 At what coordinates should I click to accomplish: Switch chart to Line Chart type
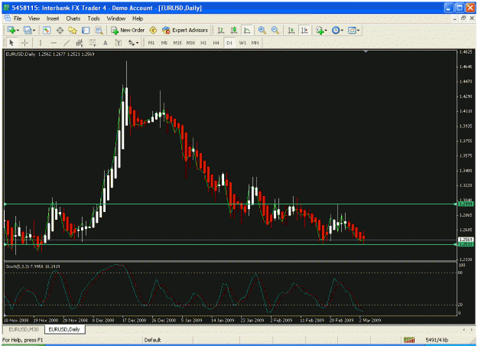click(247, 30)
